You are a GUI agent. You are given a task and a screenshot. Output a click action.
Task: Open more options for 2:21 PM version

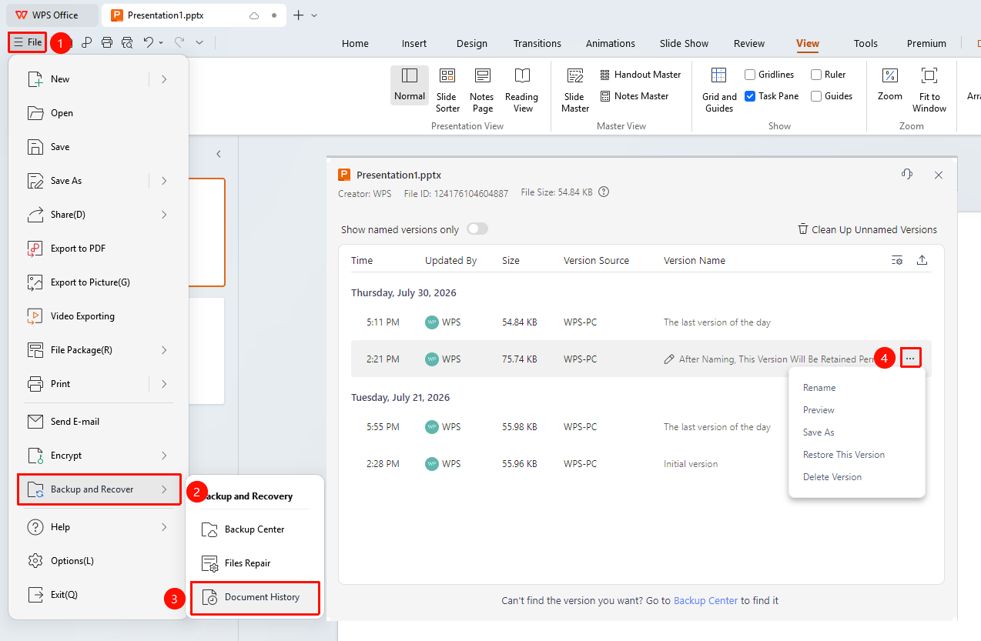911,359
